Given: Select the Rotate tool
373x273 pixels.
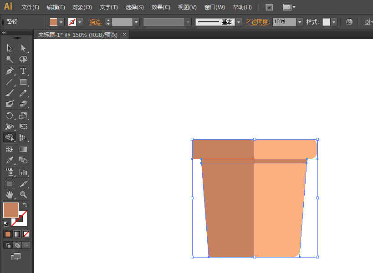Looking at the screenshot, I should [10, 116].
